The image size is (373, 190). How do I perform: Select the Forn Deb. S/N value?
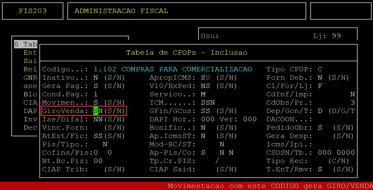click(320, 78)
